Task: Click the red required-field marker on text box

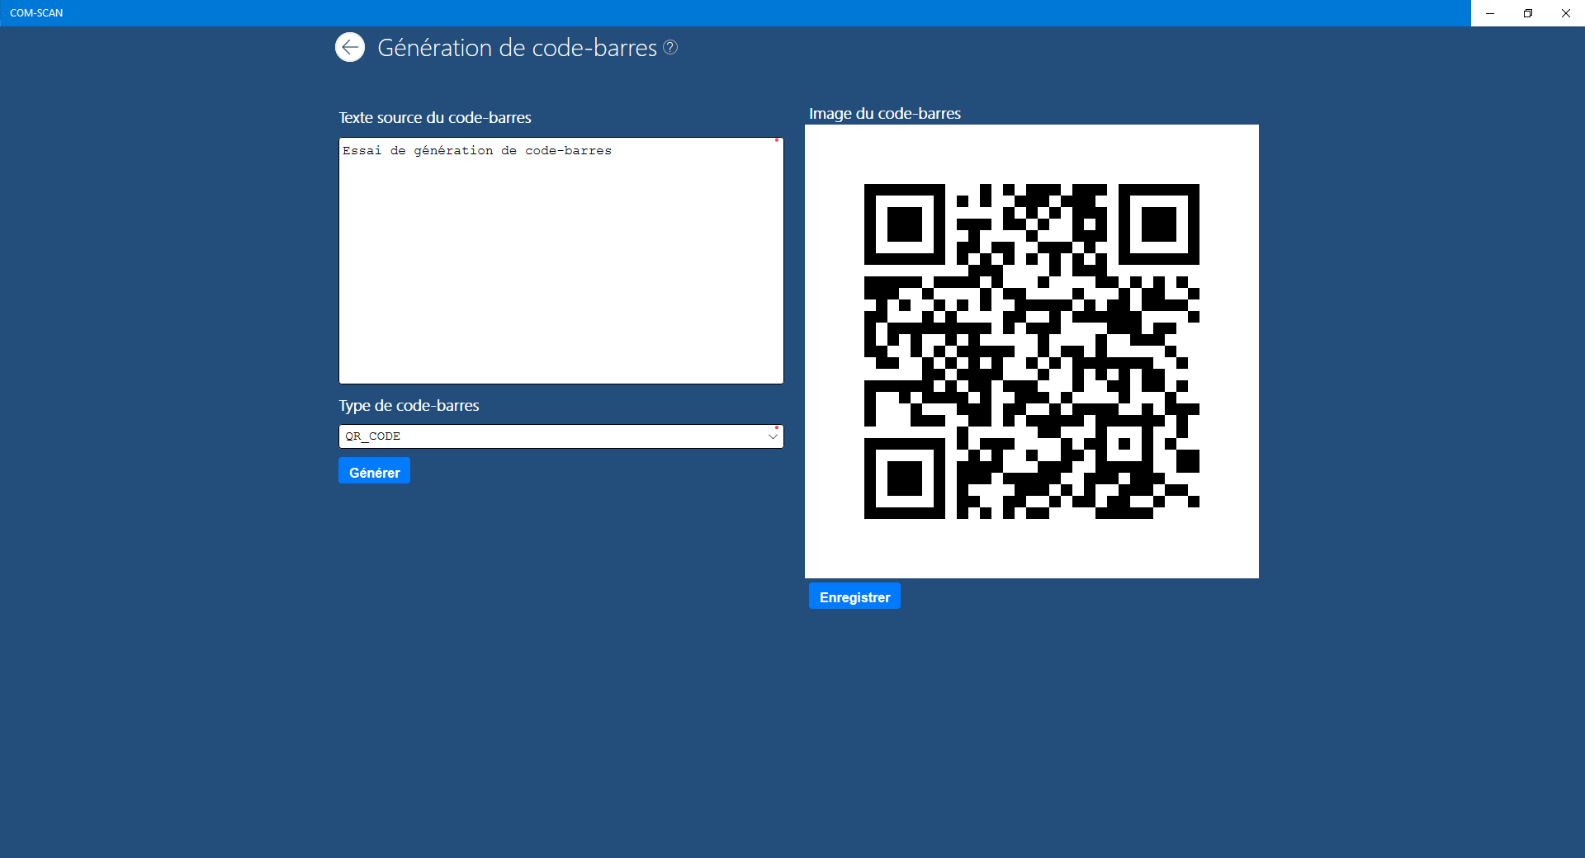Action: coord(776,142)
